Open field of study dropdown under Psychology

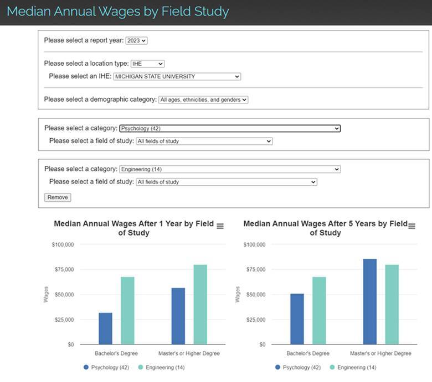point(204,141)
